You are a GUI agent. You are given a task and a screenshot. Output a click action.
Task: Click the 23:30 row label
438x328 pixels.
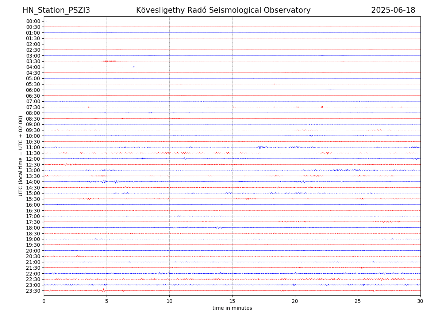pyautogui.click(x=33, y=291)
